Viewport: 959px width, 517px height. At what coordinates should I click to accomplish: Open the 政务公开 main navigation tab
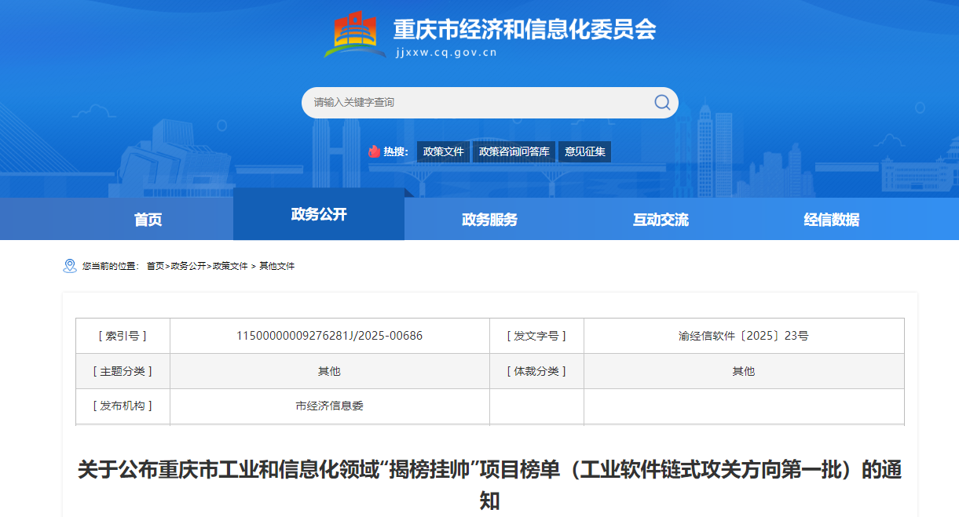click(319, 214)
